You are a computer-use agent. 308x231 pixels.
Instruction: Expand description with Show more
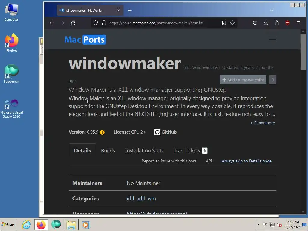click(x=263, y=123)
